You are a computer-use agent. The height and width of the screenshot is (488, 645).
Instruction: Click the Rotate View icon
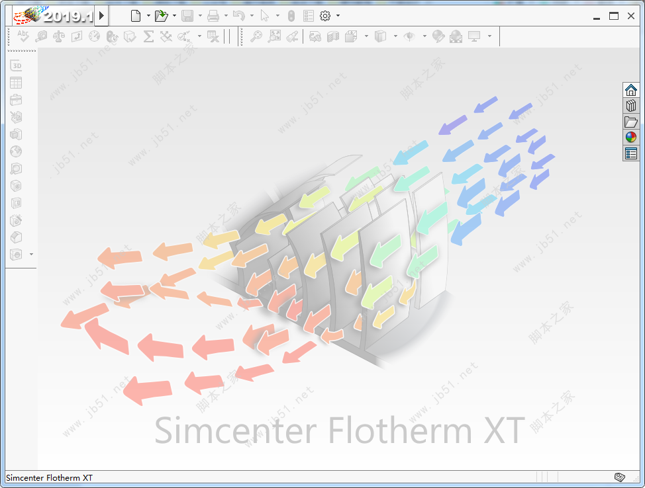point(315,36)
